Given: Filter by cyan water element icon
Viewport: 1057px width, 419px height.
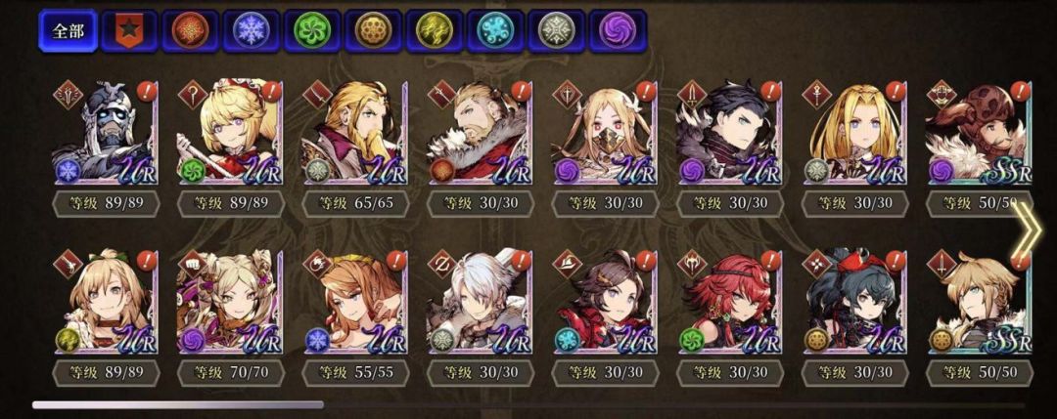Looking at the screenshot, I should point(495,30).
